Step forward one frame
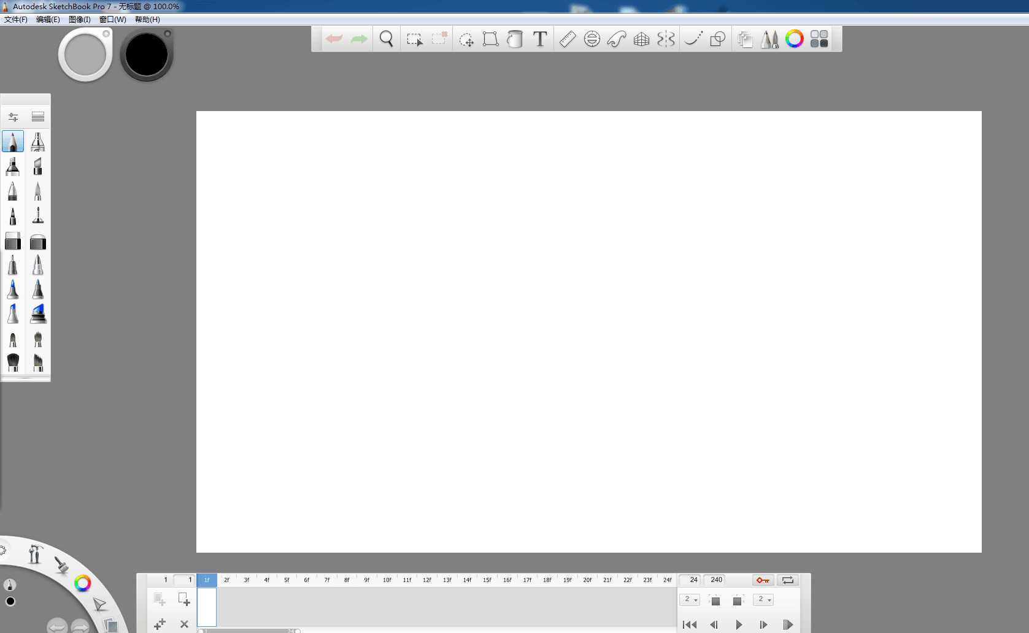The width and height of the screenshot is (1029, 633). tap(763, 624)
